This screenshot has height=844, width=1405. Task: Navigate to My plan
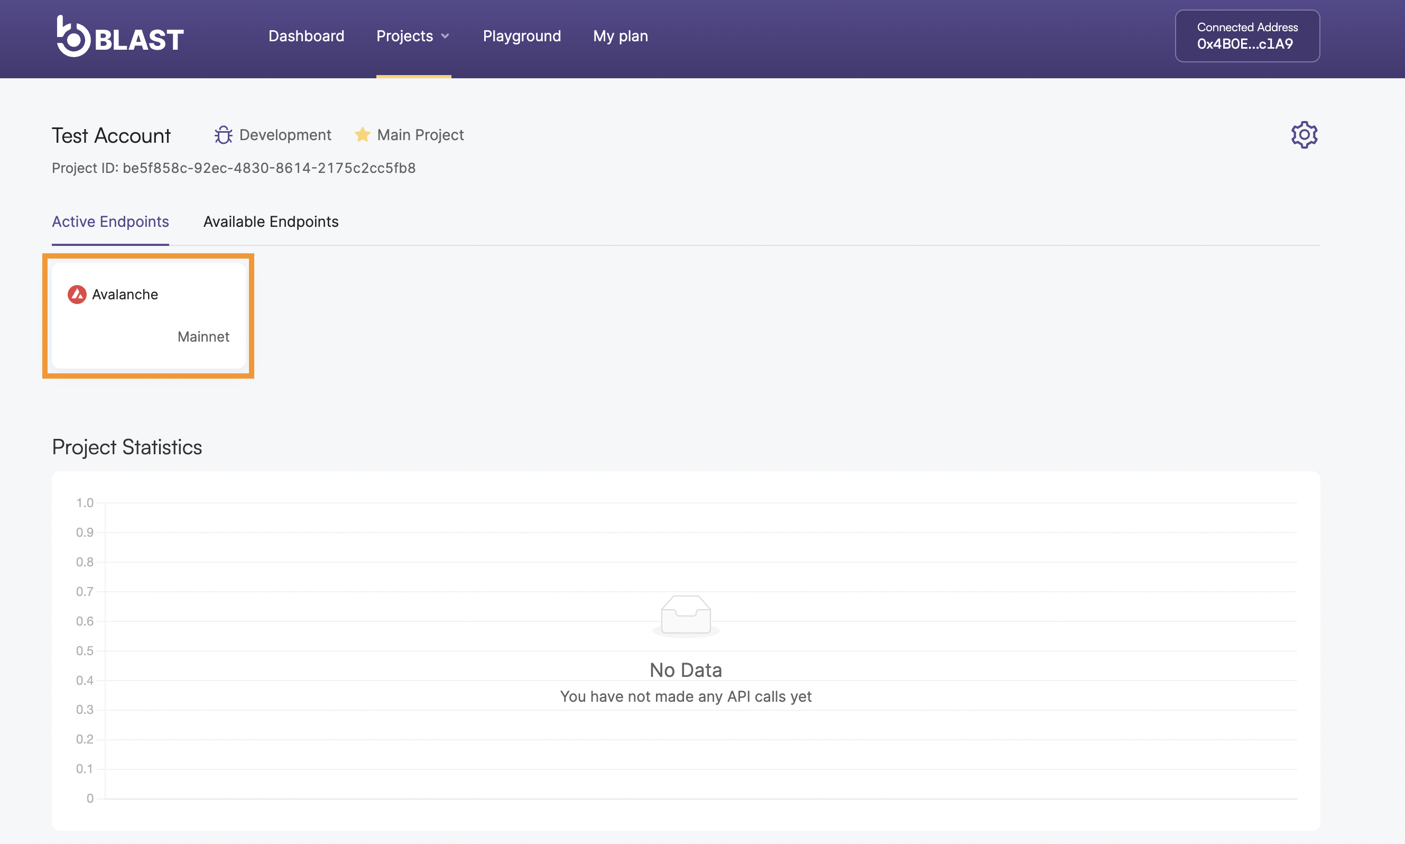point(620,36)
